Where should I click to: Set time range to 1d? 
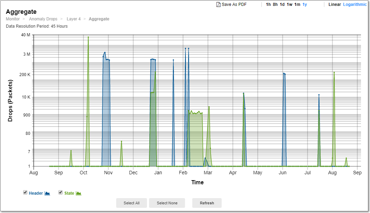[282, 4]
